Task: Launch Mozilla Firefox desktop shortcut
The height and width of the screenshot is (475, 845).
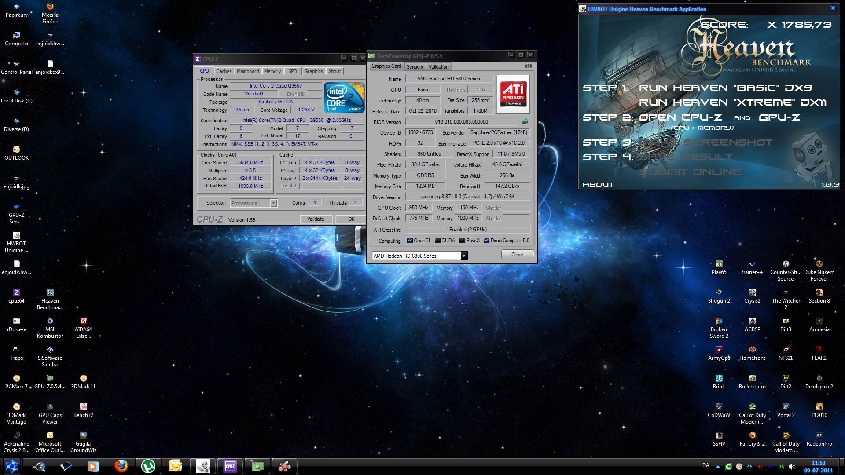Action: click(50, 13)
